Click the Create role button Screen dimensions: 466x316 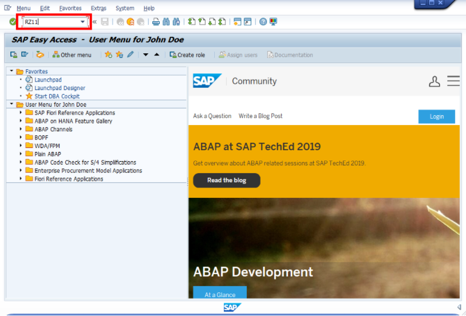[x=187, y=55]
